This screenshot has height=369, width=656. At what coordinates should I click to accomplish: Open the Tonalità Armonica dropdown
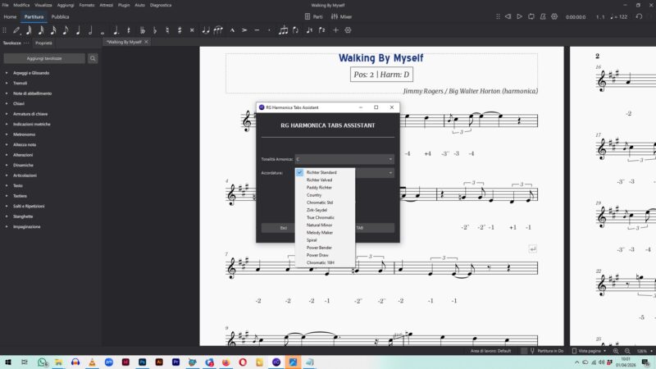(x=344, y=159)
